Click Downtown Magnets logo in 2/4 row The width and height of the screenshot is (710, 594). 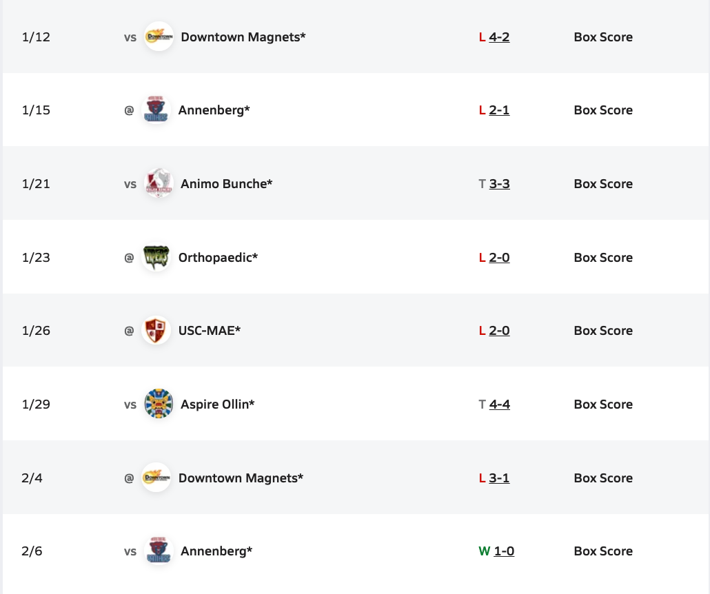click(x=156, y=478)
